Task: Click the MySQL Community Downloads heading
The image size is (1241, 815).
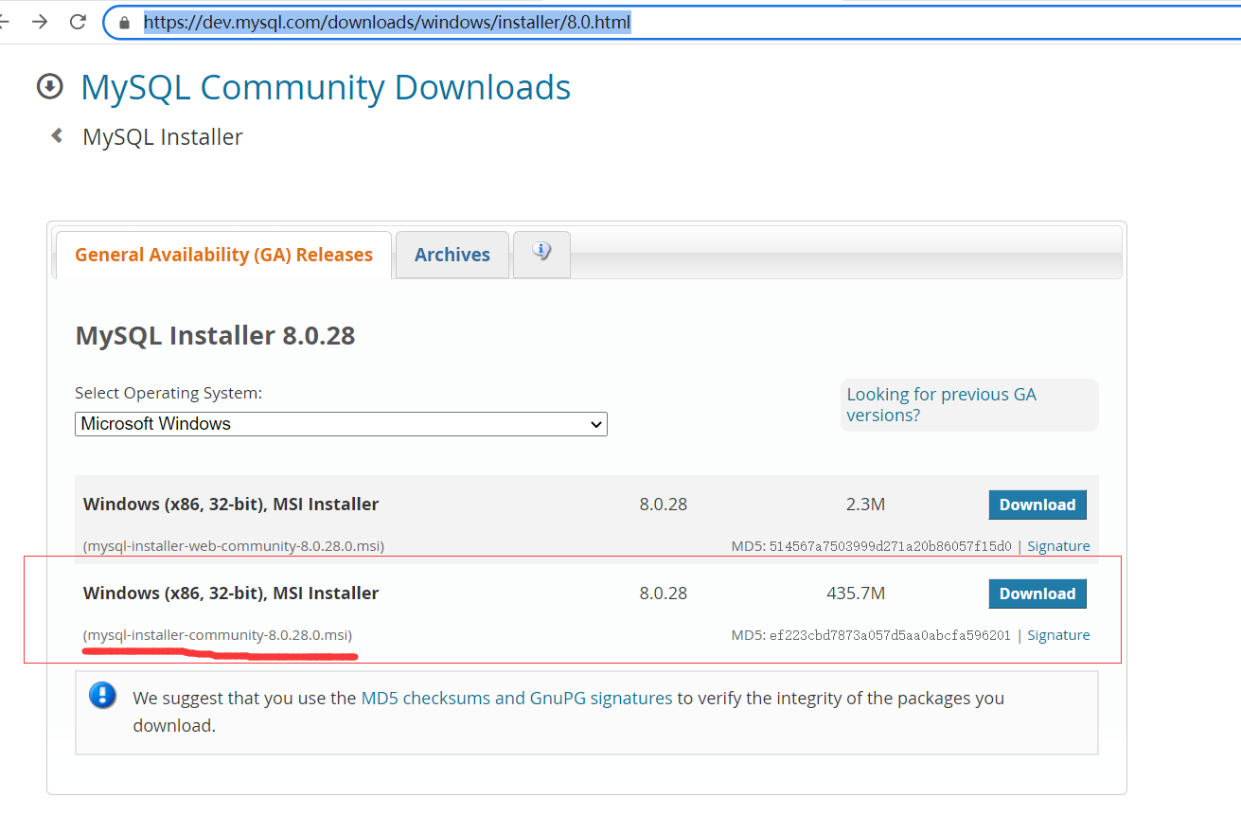Action: [x=326, y=87]
